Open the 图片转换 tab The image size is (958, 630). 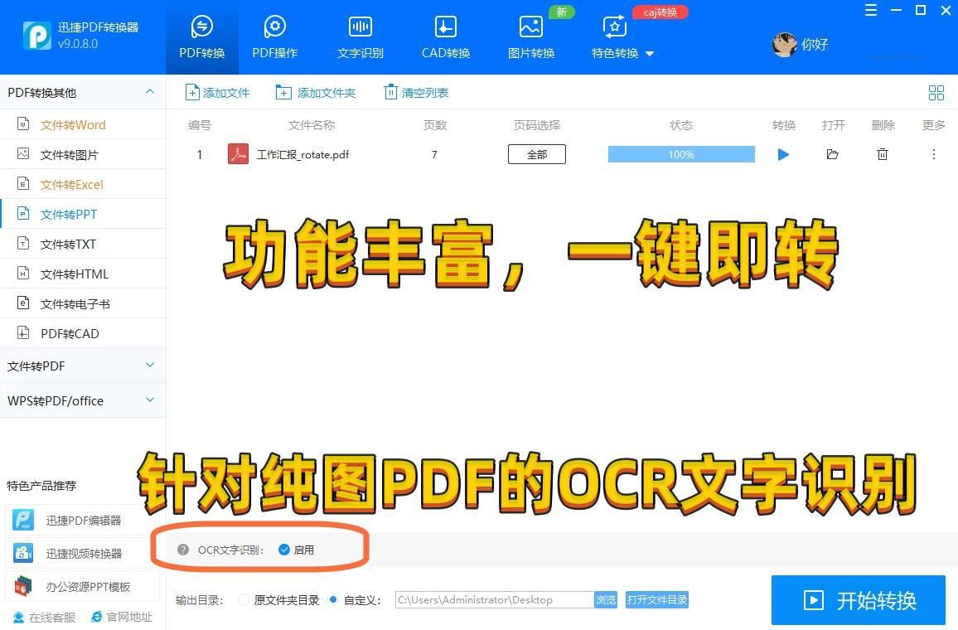pyautogui.click(x=531, y=37)
